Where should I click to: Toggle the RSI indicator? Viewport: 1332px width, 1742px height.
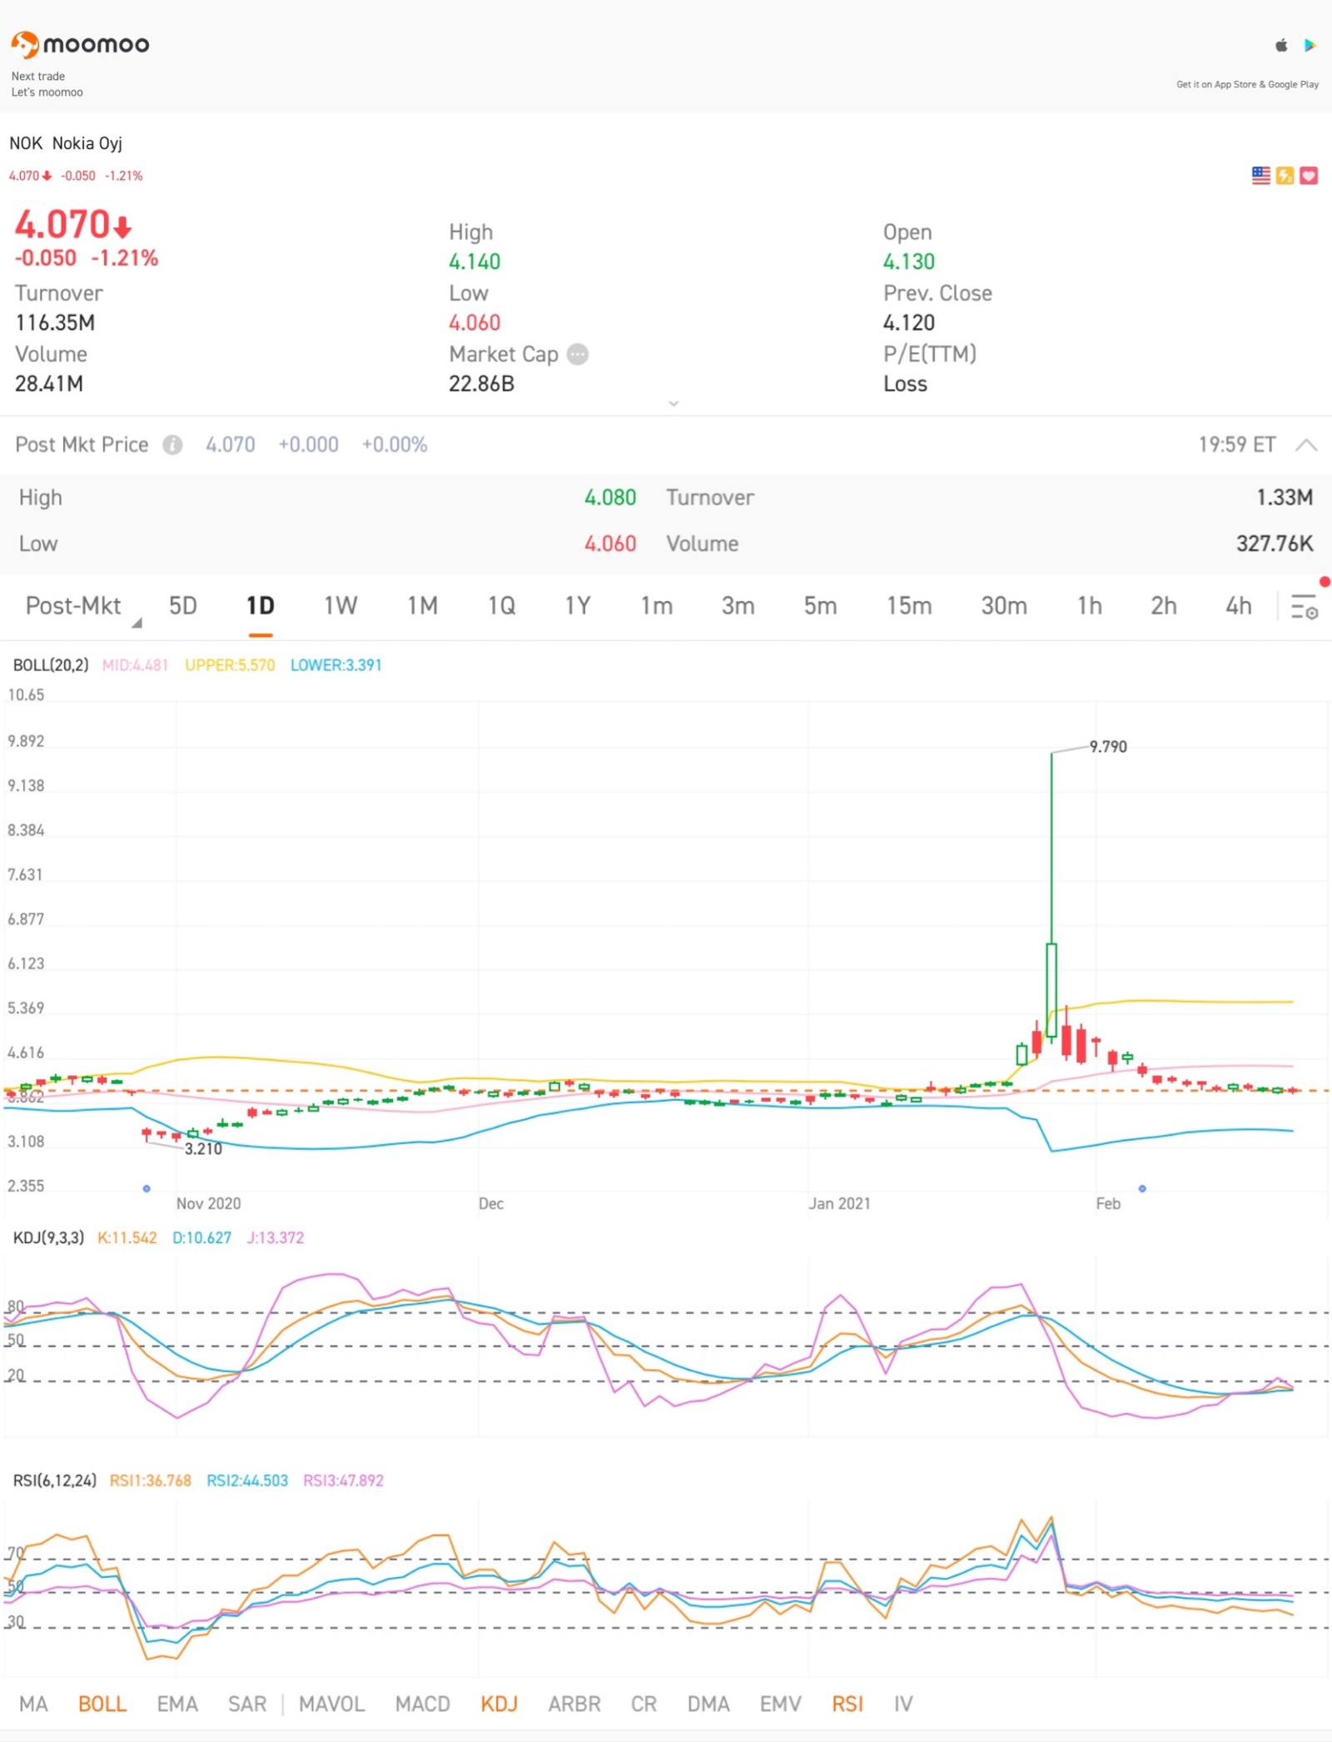tap(847, 1704)
